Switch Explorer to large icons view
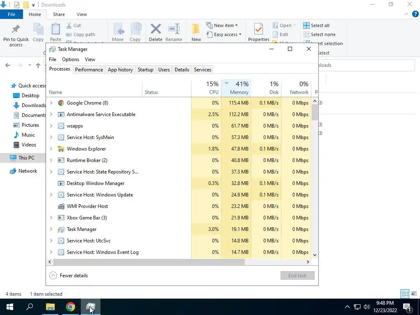Screen dimensions: 420x315 (414, 294)
